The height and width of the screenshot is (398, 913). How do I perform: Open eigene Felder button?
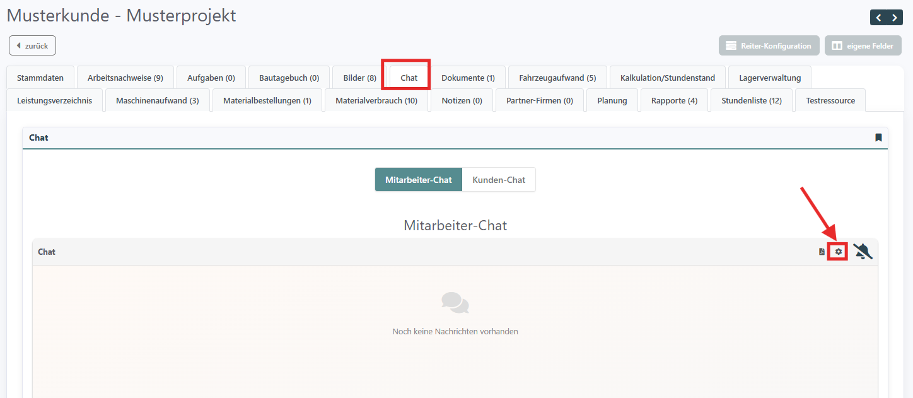pyautogui.click(x=863, y=45)
